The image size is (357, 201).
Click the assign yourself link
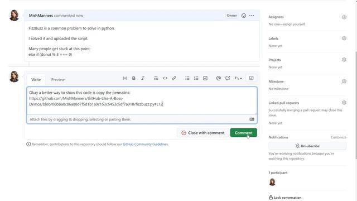[293, 24]
